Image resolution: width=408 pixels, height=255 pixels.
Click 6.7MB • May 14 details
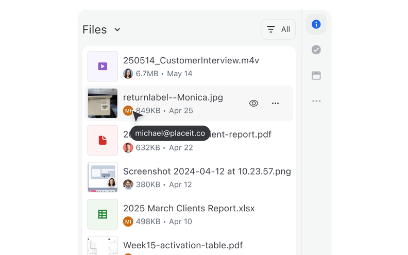pos(164,74)
